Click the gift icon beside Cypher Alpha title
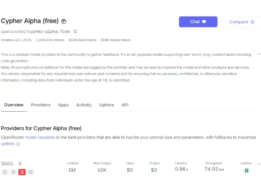 pyautogui.click(x=64, y=21)
